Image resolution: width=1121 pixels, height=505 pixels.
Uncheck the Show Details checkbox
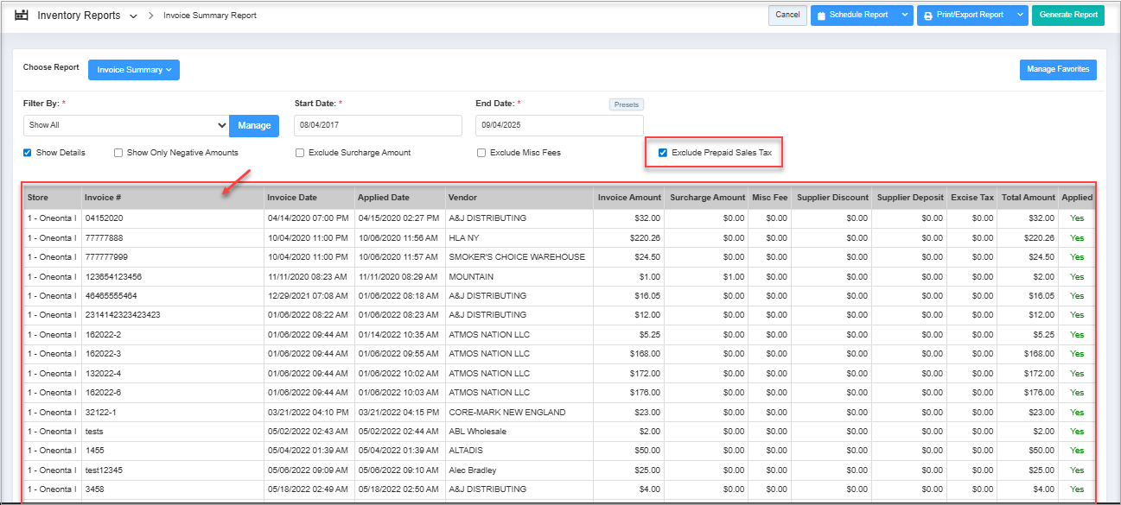pos(29,153)
